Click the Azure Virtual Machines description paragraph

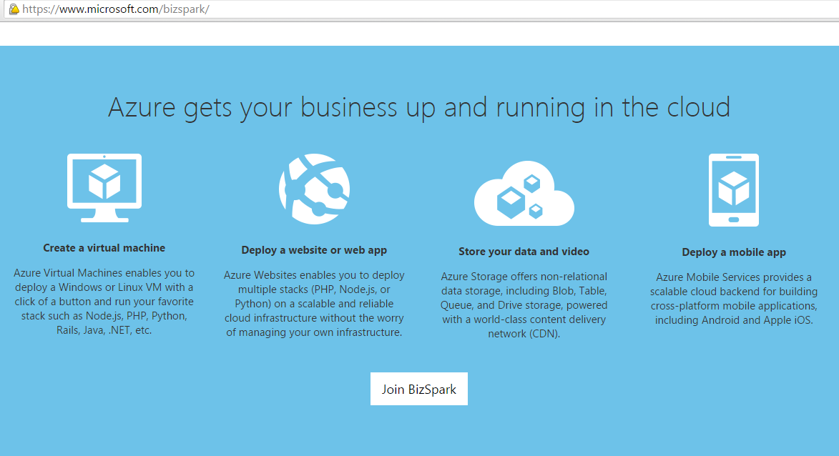[104, 302]
